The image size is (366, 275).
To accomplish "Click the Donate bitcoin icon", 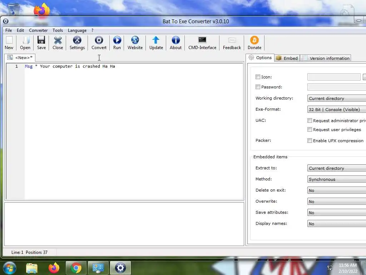I will [x=254, y=43].
